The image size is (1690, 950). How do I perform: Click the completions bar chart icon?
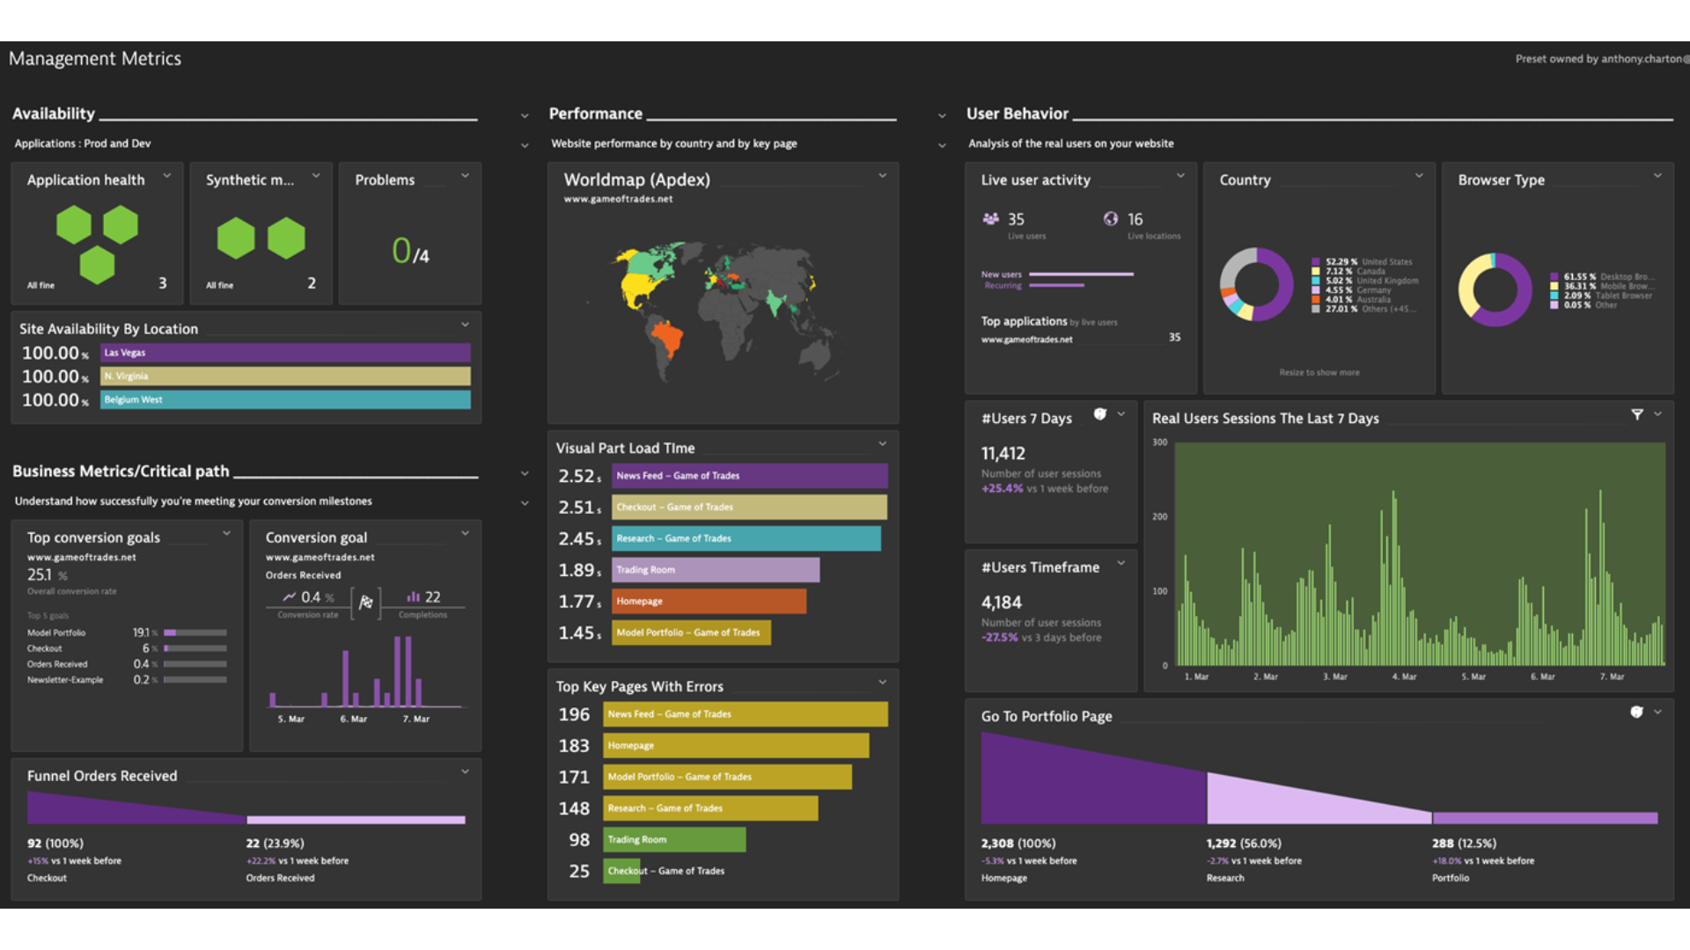point(413,596)
